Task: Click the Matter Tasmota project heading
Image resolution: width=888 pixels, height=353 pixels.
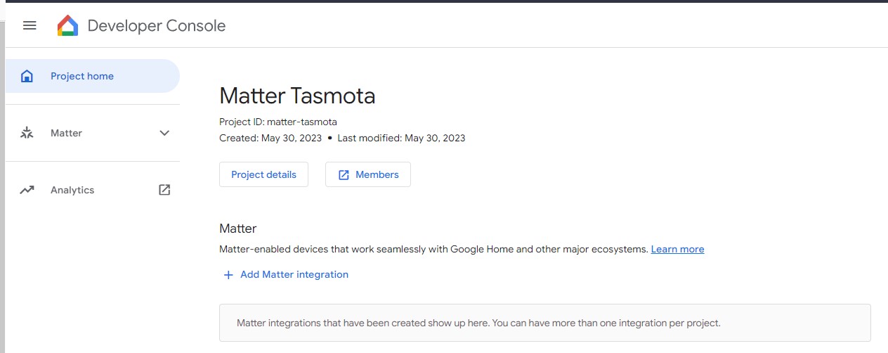Action: coord(297,96)
